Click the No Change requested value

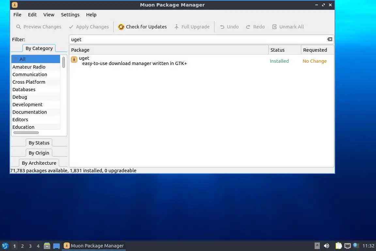[x=314, y=61]
